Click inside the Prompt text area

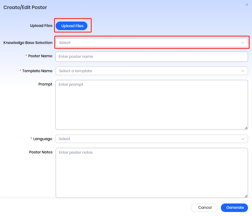coord(152,105)
